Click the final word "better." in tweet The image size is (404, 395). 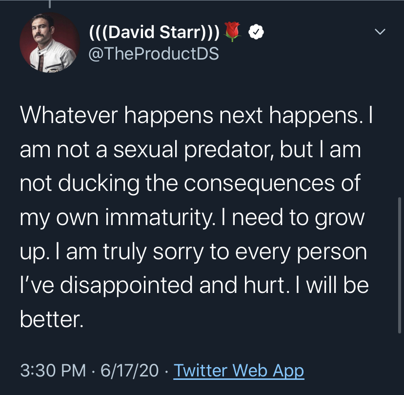pyautogui.click(x=51, y=319)
